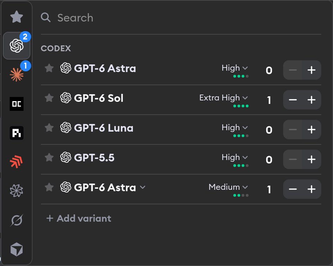Click Add variant button

[x=79, y=219]
